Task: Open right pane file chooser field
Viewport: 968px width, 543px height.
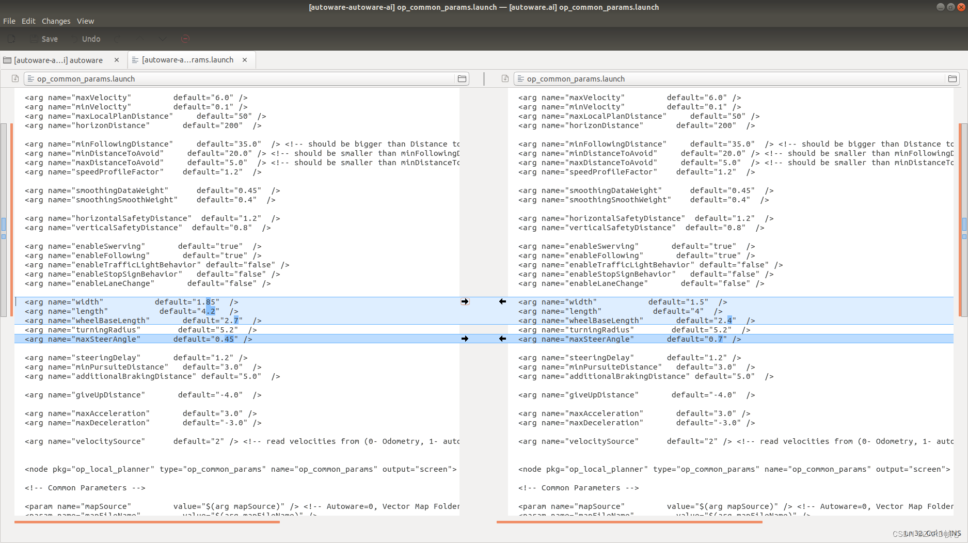Action: (737, 78)
